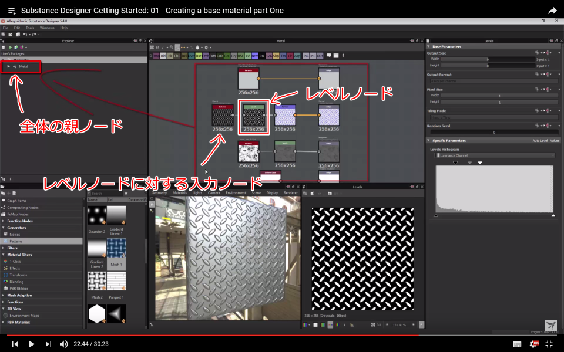
Task: Toggle YouTube subtitles/captions button
Action: (517, 344)
